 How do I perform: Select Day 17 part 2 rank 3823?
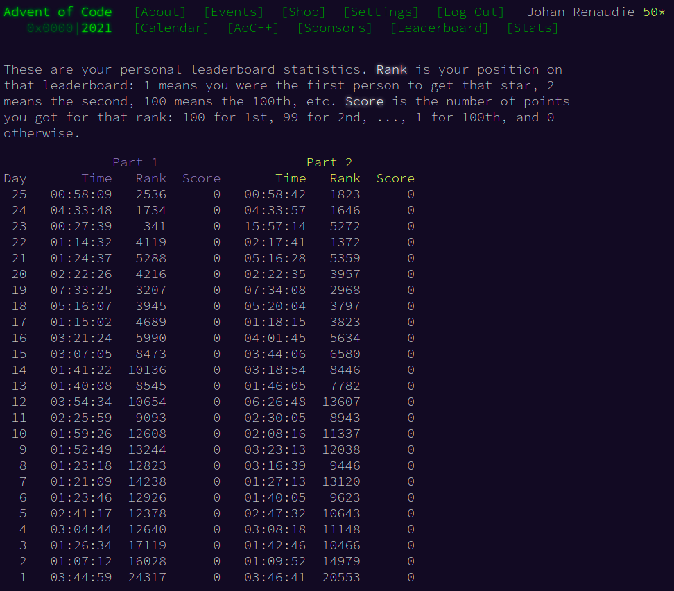pos(345,322)
